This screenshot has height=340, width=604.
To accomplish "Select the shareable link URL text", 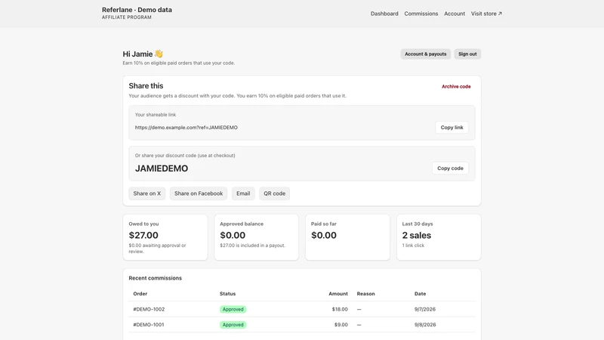I will tap(186, 128).
